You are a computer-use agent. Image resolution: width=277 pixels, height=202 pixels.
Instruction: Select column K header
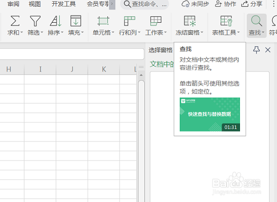pos(104,69)
